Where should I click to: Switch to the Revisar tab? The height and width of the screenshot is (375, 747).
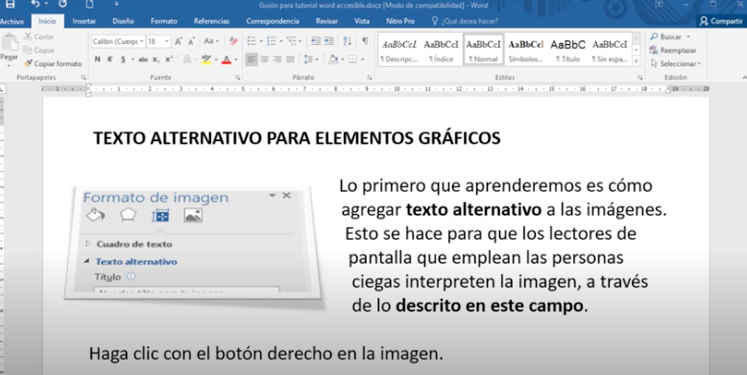[326, 21]
